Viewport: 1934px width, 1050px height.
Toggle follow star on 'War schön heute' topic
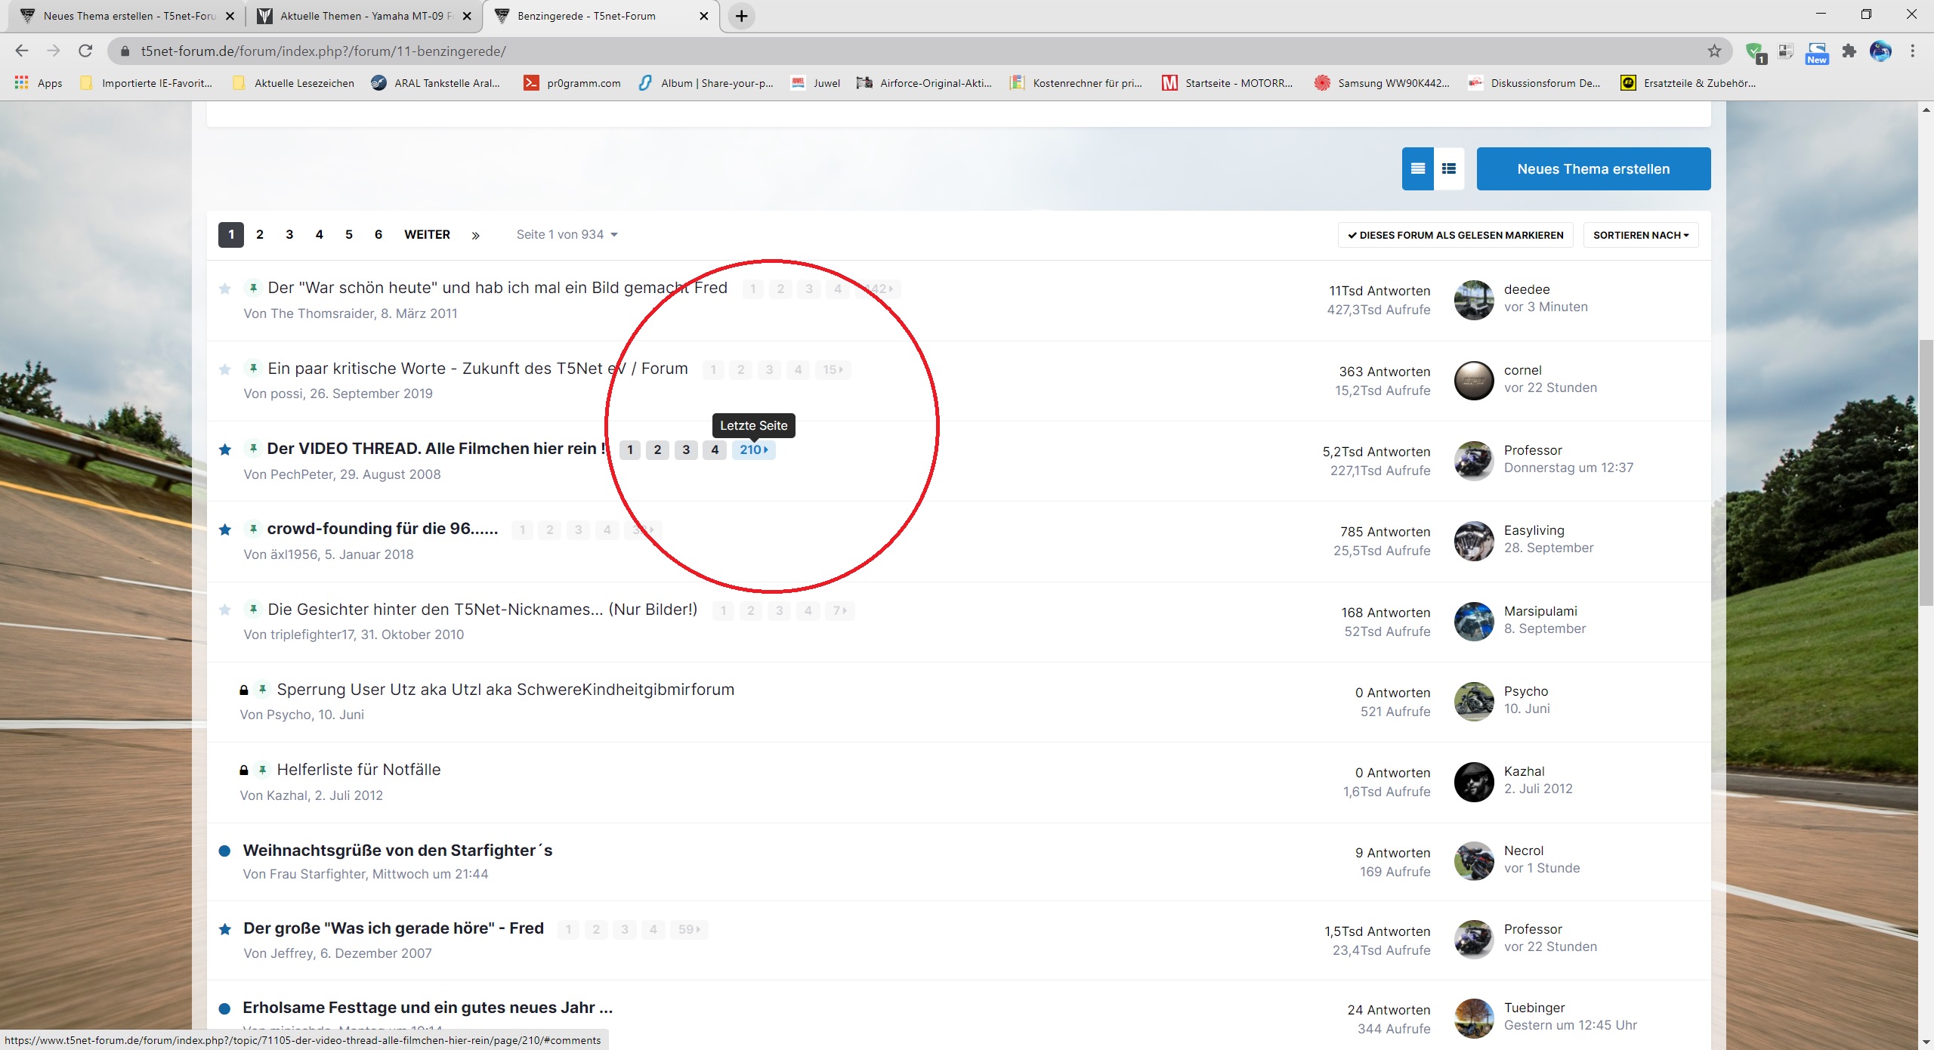click(225, 289)
